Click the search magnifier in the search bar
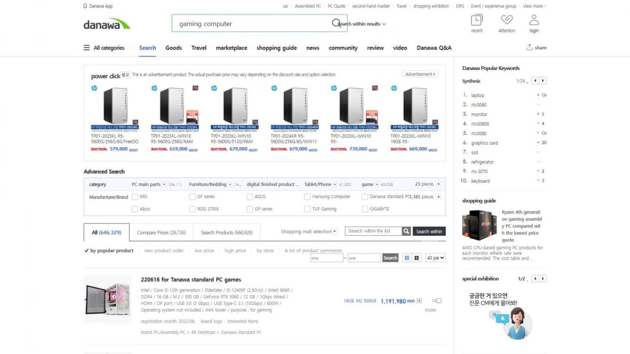The image size is (630, 354). click(335, 23)
